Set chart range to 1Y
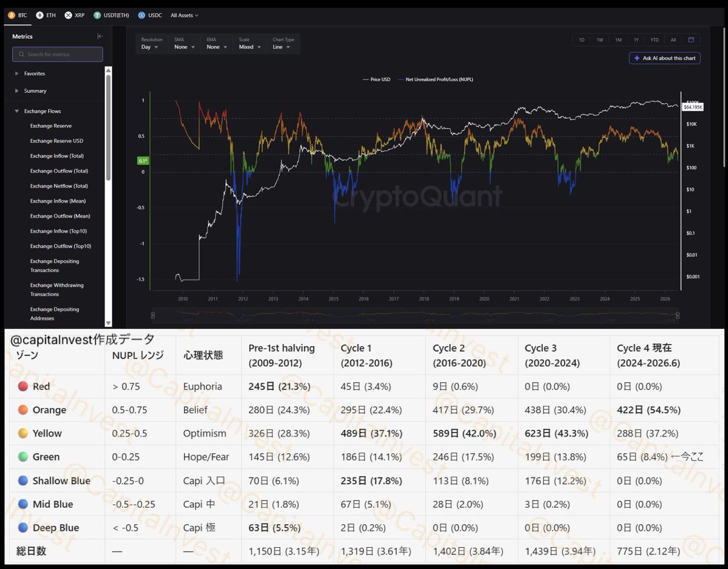 (x=636, y=40)
